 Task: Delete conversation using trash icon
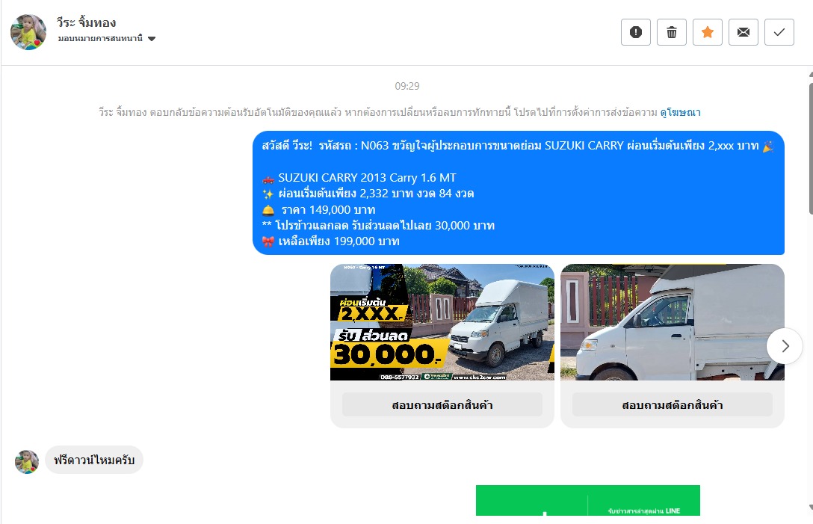point(672,32)
